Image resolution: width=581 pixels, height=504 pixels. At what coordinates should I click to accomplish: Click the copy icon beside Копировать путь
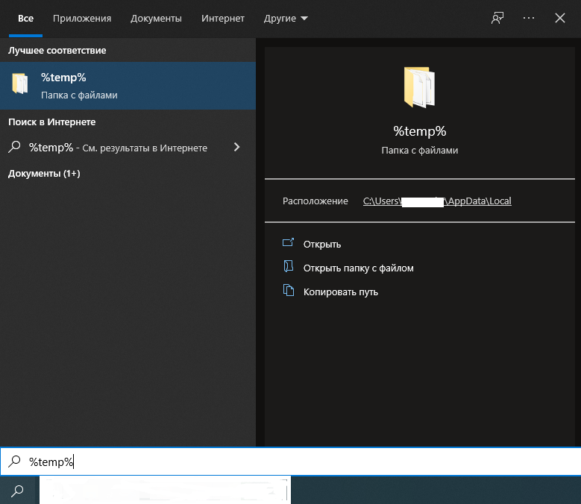coord(289,290)
